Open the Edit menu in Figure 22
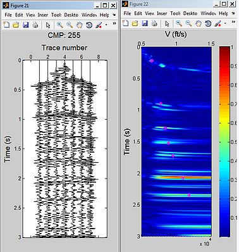239x252 pixels. tap(138, 13)
